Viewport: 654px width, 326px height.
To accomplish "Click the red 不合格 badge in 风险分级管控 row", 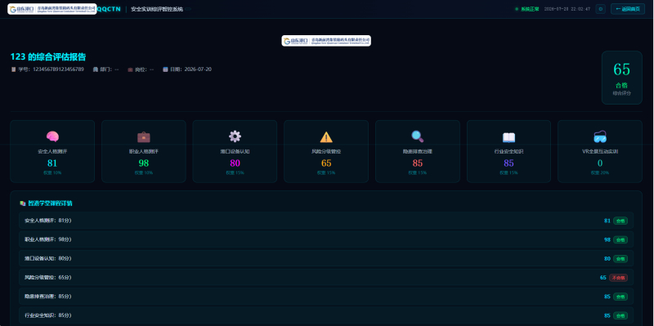I will tap(619, 278).
